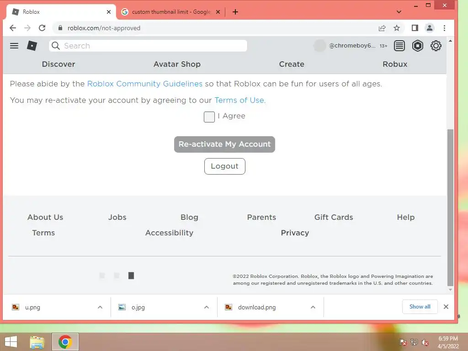Click the scrollbar down arrow
The height and width of the screenshot is (351, 468).
450,290
